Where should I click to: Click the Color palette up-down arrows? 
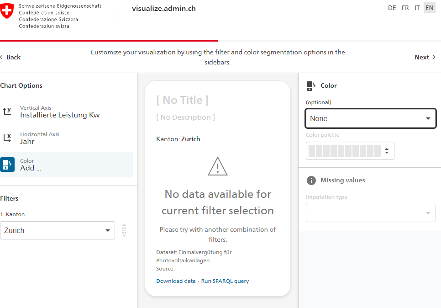point(387,151)
